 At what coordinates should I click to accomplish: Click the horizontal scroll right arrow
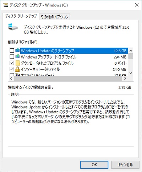(x=125, y=79)
